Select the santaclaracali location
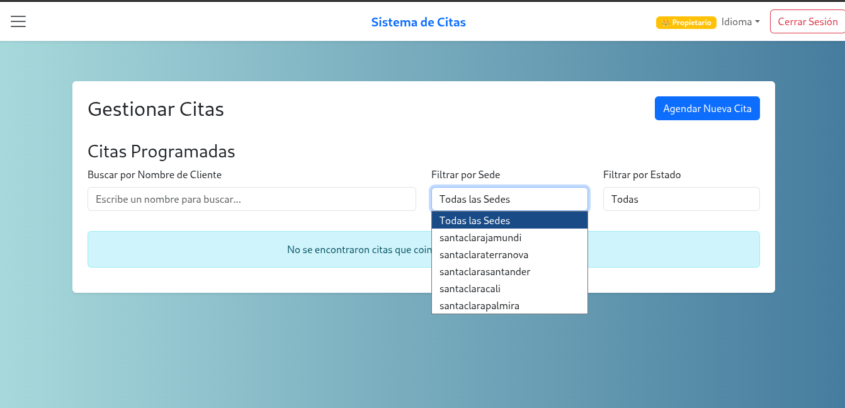The width and height of the screenshot is (845, 408). (x=469, y=288)
